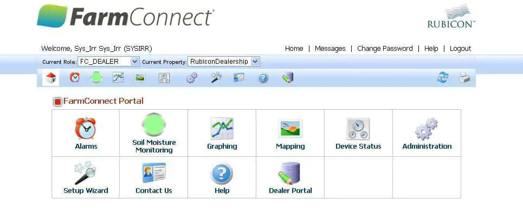
Task: Open Administration from toolbar gears icon
Action: point(192,78)
